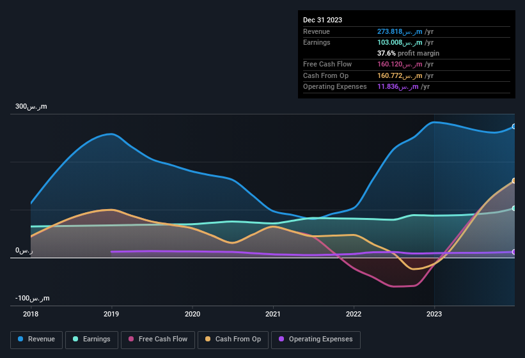Click the teal dot in Earnings legend
Image resolution: width=525 pixels, height=358 pixels.
click(x=76, y=339)
